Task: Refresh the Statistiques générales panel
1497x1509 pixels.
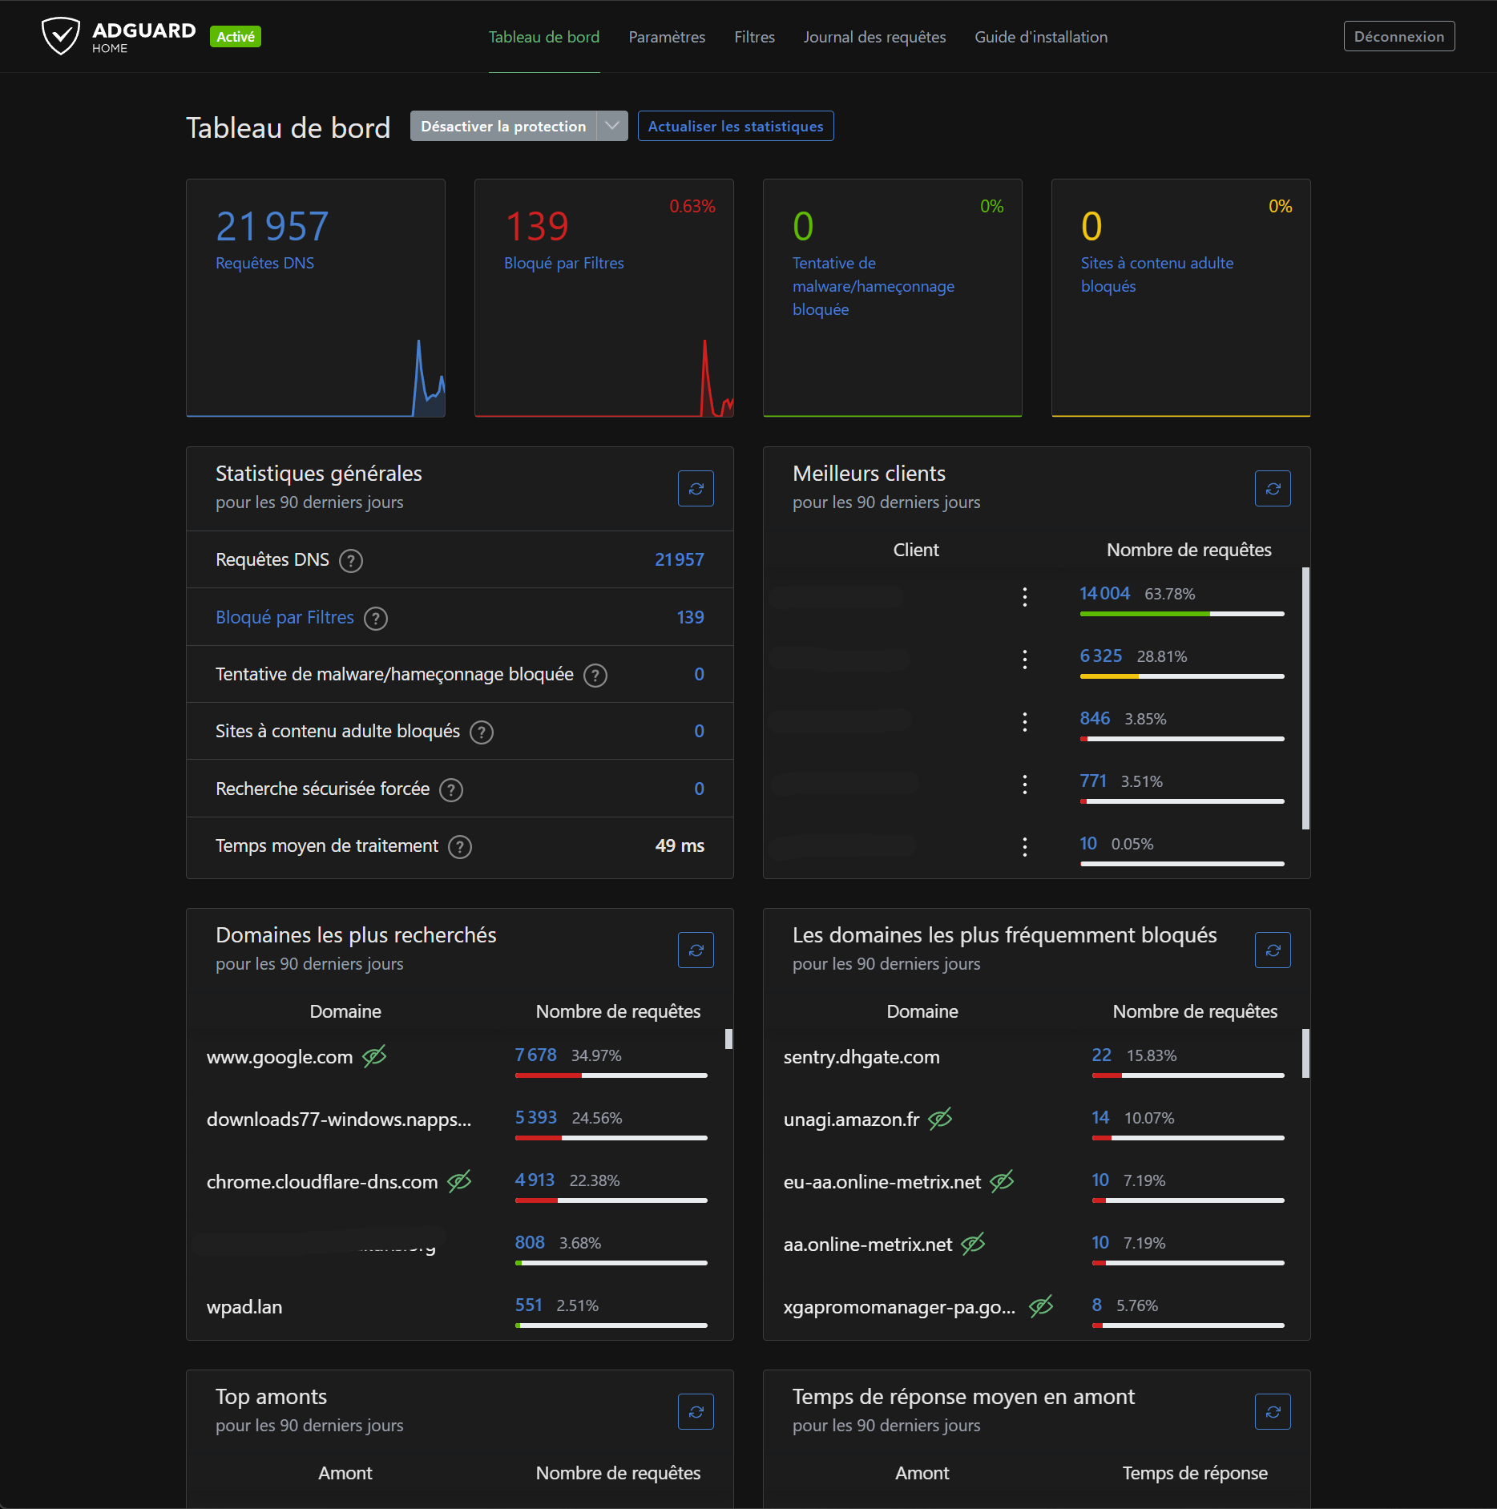Action: pyautogui.click(x=696, y=489)
